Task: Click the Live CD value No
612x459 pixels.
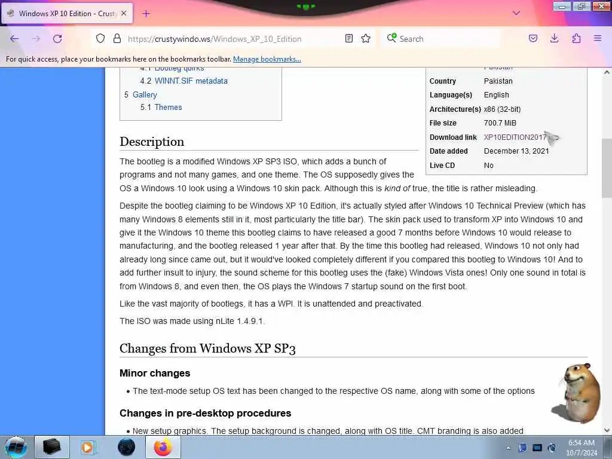Action: (x=489, y=166)
